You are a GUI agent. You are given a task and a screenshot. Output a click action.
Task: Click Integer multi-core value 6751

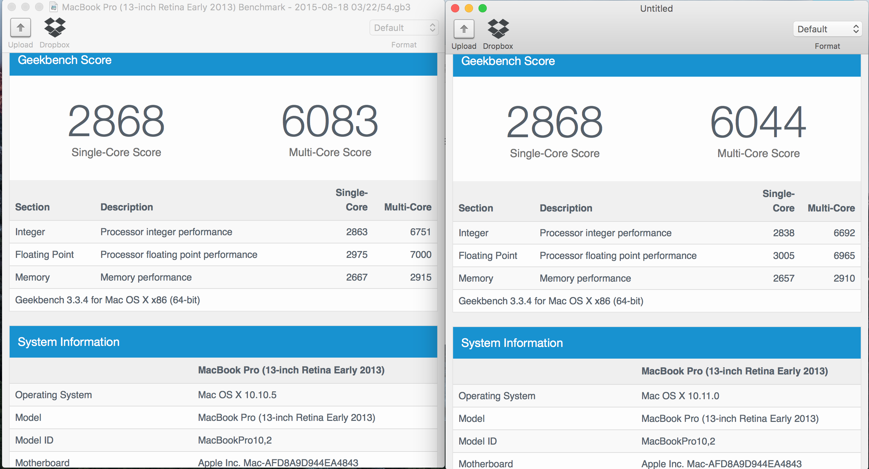[x=420, y=232]
